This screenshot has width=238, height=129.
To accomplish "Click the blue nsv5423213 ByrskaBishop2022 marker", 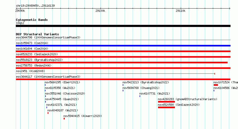I will 123,85.
